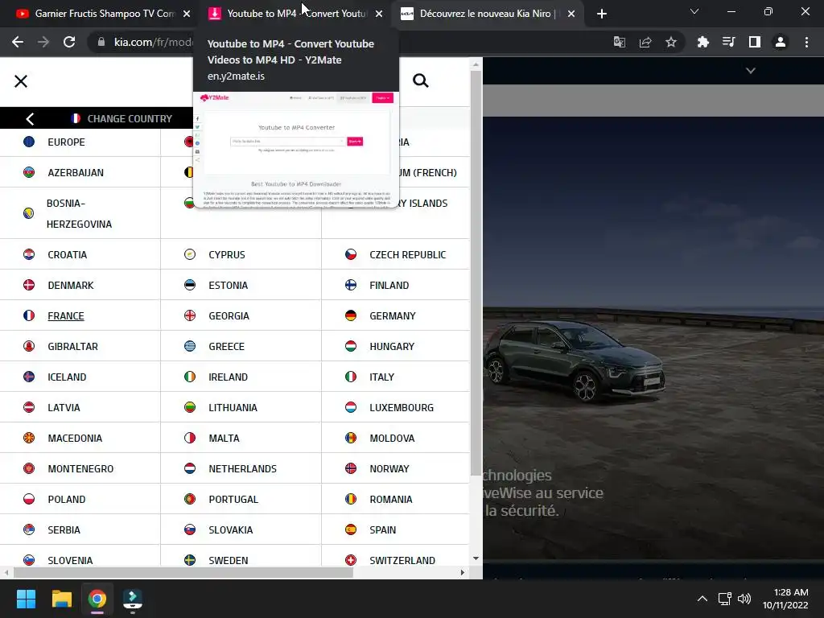Choose Georgia from the list
Screen dimensions: 824x618
[x=229, y=315]
